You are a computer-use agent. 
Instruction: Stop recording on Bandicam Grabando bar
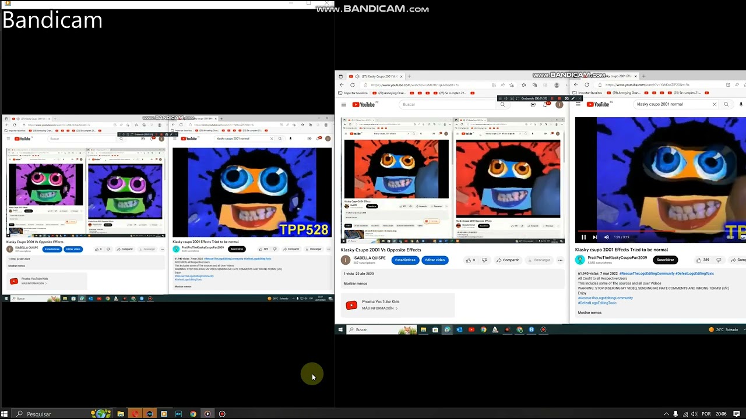pos(559,98)
